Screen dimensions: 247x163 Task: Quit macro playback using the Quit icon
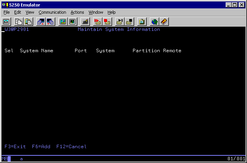129,22
